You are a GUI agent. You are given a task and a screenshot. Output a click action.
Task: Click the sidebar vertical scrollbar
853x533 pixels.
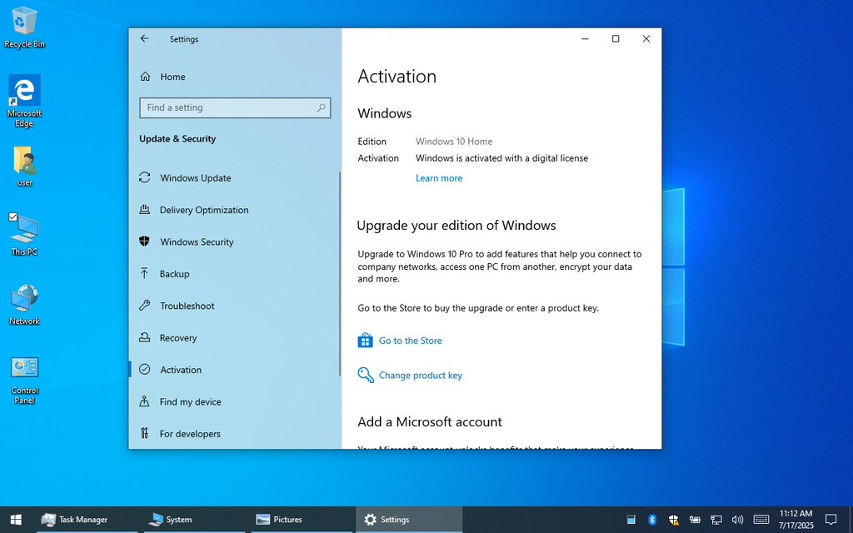[x=340, y=275]
